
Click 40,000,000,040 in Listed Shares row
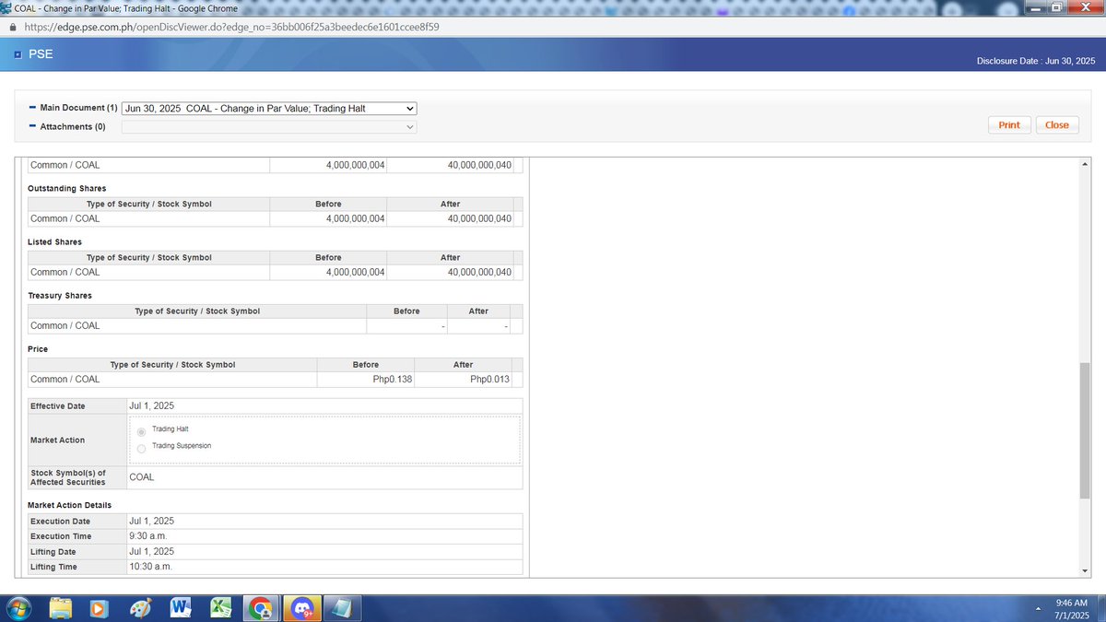[479, 272]
